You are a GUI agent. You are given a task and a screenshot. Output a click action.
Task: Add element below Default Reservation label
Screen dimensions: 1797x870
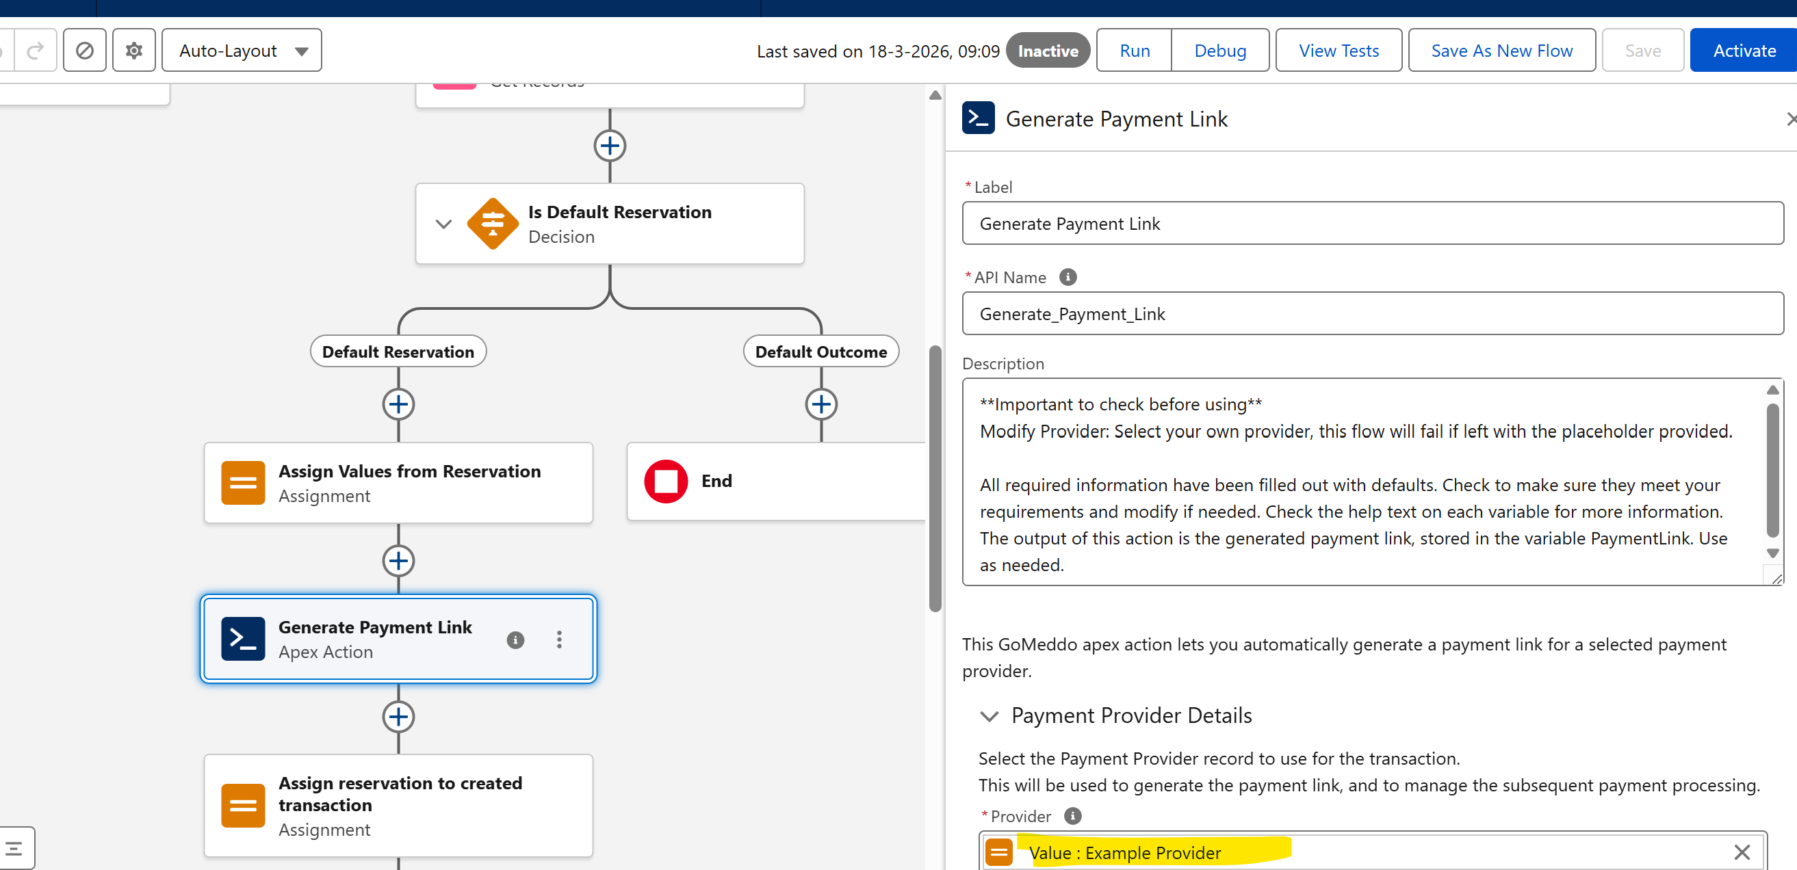[398, 404]
